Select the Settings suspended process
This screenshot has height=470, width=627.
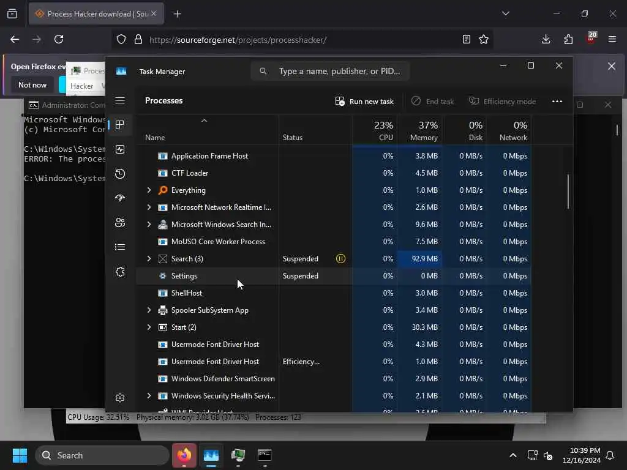click(334, 276)
